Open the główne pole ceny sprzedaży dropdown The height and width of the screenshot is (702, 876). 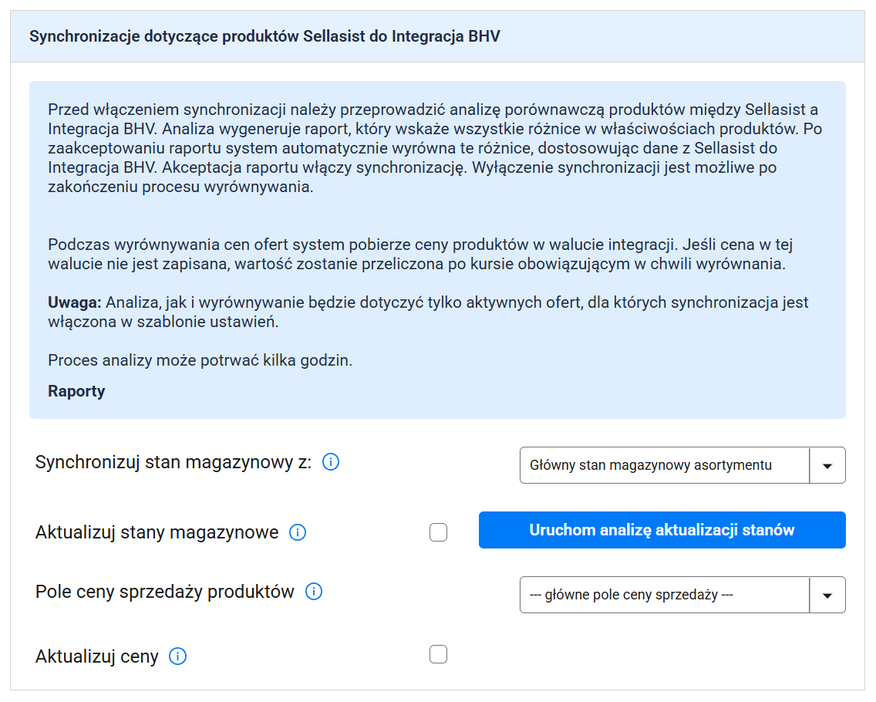coord(665,595)
